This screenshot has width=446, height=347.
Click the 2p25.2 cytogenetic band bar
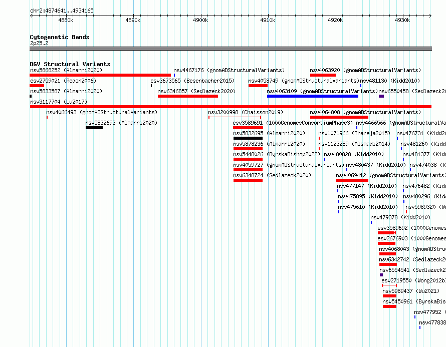click(231, 49)
